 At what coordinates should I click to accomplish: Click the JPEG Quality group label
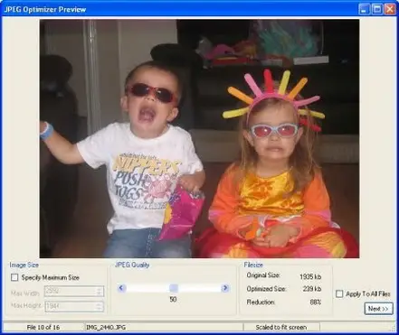point(132,265)
